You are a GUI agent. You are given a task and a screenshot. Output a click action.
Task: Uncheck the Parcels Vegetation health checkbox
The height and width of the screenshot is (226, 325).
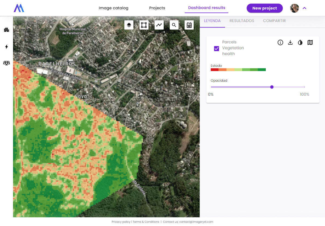pos(217,48)
